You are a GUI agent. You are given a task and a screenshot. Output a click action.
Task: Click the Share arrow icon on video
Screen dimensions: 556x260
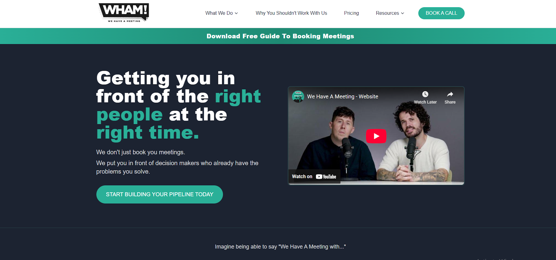tap(450, 94)
